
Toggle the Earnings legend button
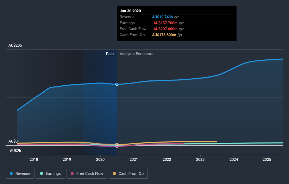pyautogui.click(x=50, y=174)
